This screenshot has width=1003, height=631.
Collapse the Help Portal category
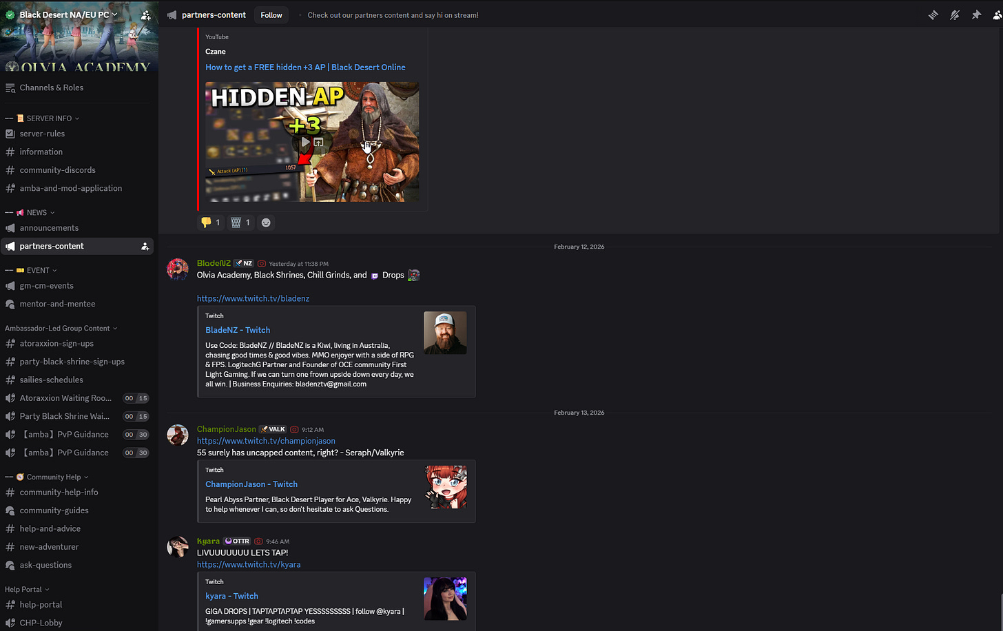pos(27,589)
